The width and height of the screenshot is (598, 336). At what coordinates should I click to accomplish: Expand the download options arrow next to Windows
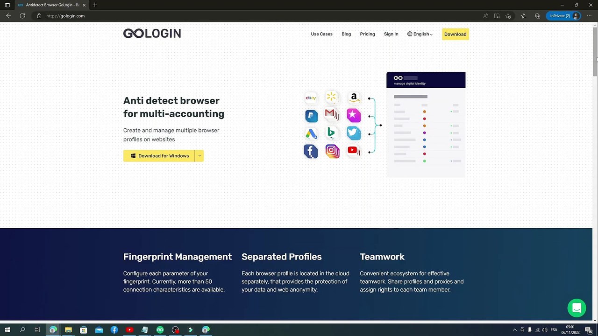[x=199, y=156]
